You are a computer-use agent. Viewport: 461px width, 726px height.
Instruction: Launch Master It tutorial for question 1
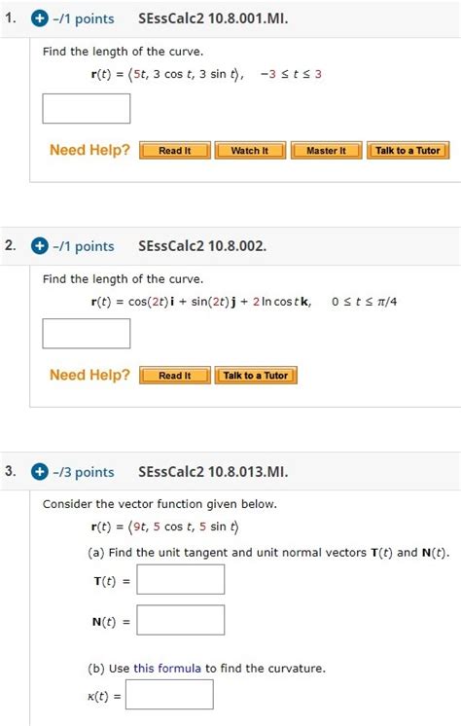click(x=327, y=151)
